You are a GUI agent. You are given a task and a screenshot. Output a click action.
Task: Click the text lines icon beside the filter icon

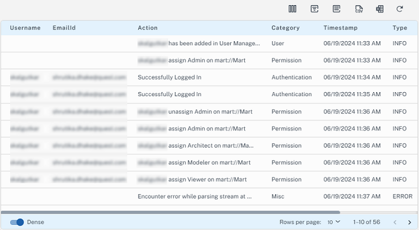336,9
